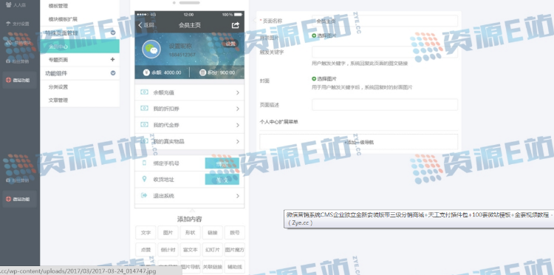Open the chevron on the 我的代金券 row
The image size is (554, 275).
(x=238, y=125)
